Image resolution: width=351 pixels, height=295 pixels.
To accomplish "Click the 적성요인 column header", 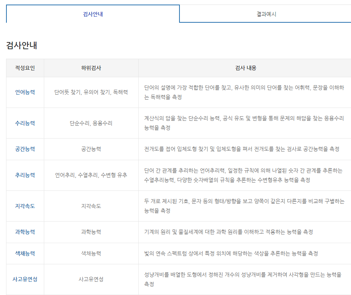I will click(25, 68).
